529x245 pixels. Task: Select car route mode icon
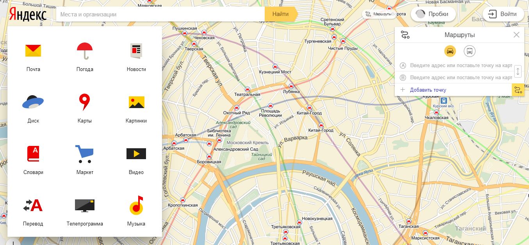click(x=450, y=51)
